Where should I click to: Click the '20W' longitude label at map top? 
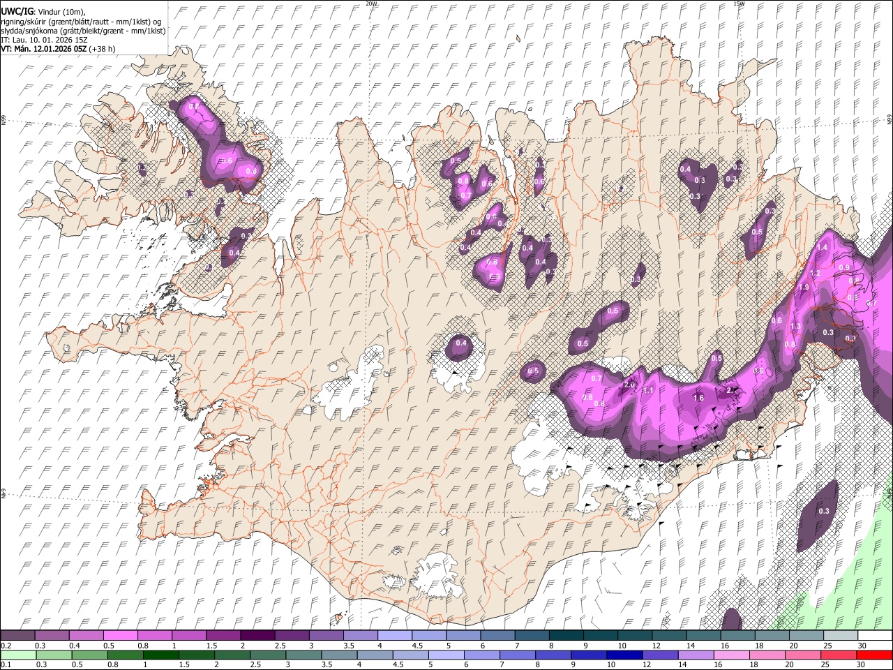point(371,3)
